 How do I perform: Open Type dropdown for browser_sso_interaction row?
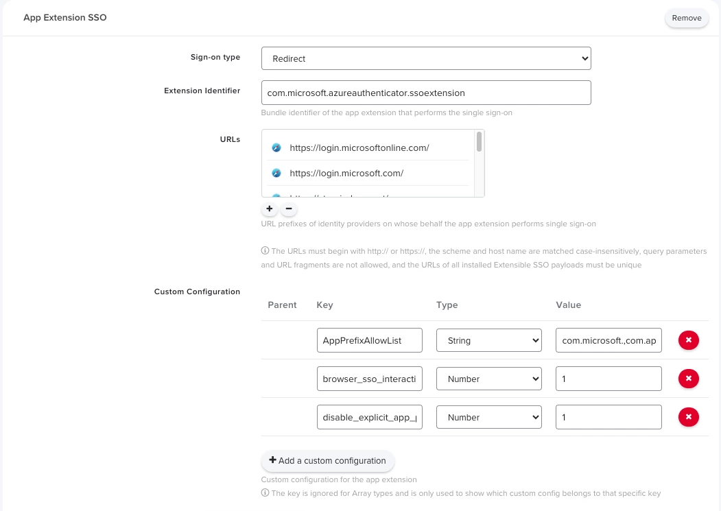(489, 379)
